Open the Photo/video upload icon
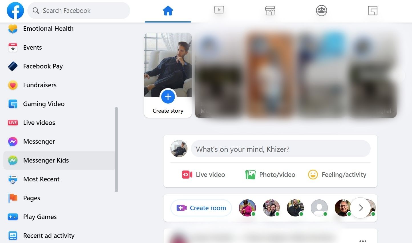The width and height of the screenshot is (412, 243). [251, 174]
